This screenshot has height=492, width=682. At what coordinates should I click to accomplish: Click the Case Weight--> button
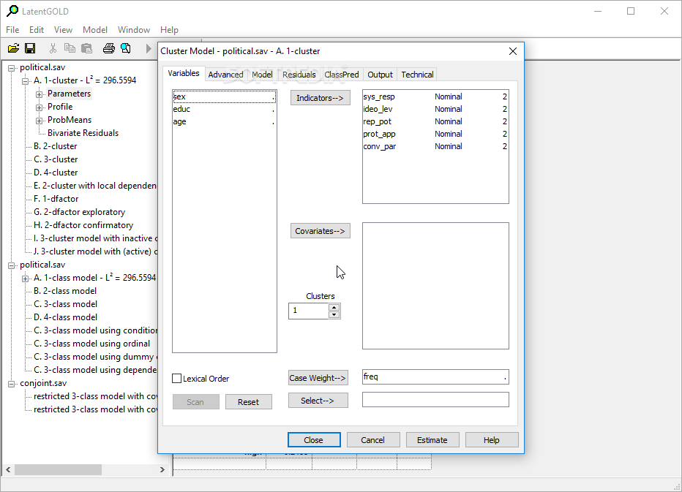point(318,378)
